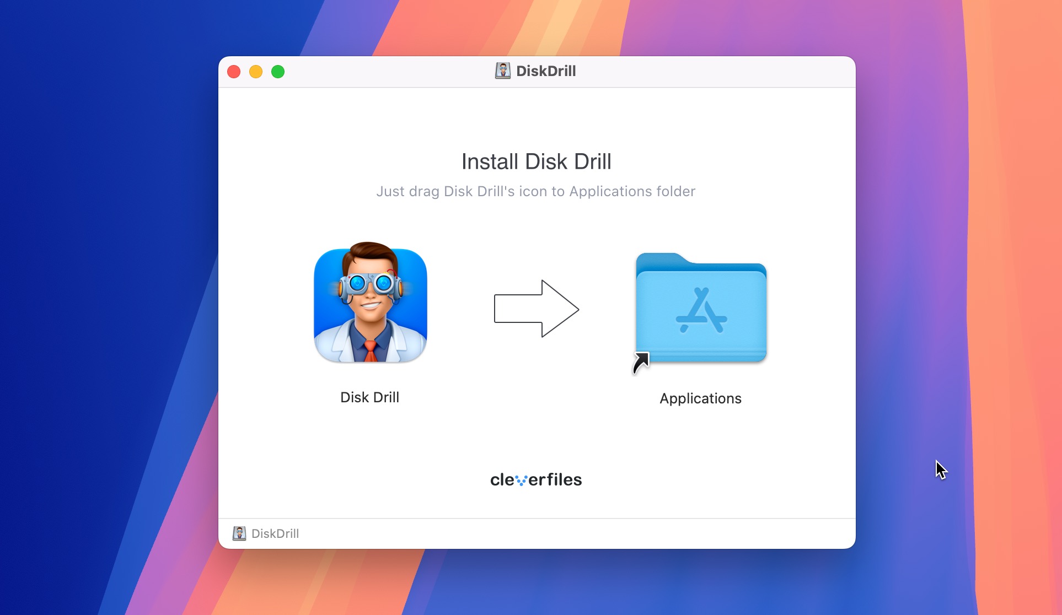Click the DiskDrill icon in the path bar
Image resolution: width=1062 pixels, height=615 pixels.
[239, 533]
